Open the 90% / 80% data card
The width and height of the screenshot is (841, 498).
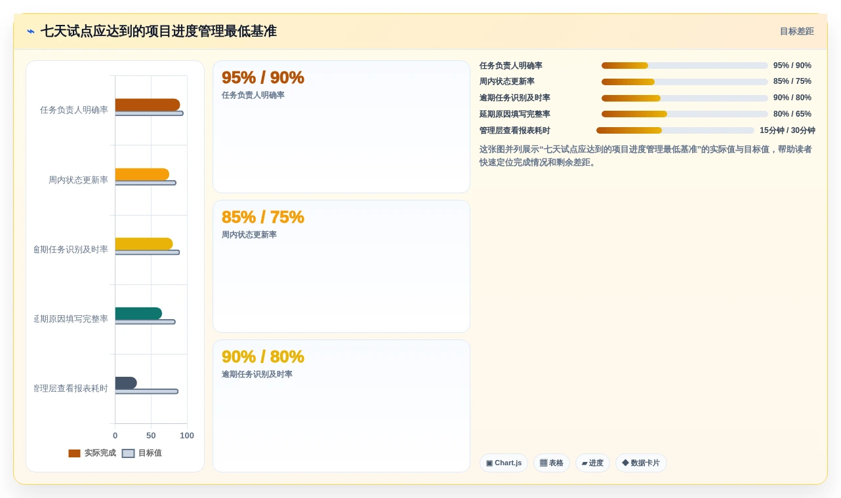[341, 406]
